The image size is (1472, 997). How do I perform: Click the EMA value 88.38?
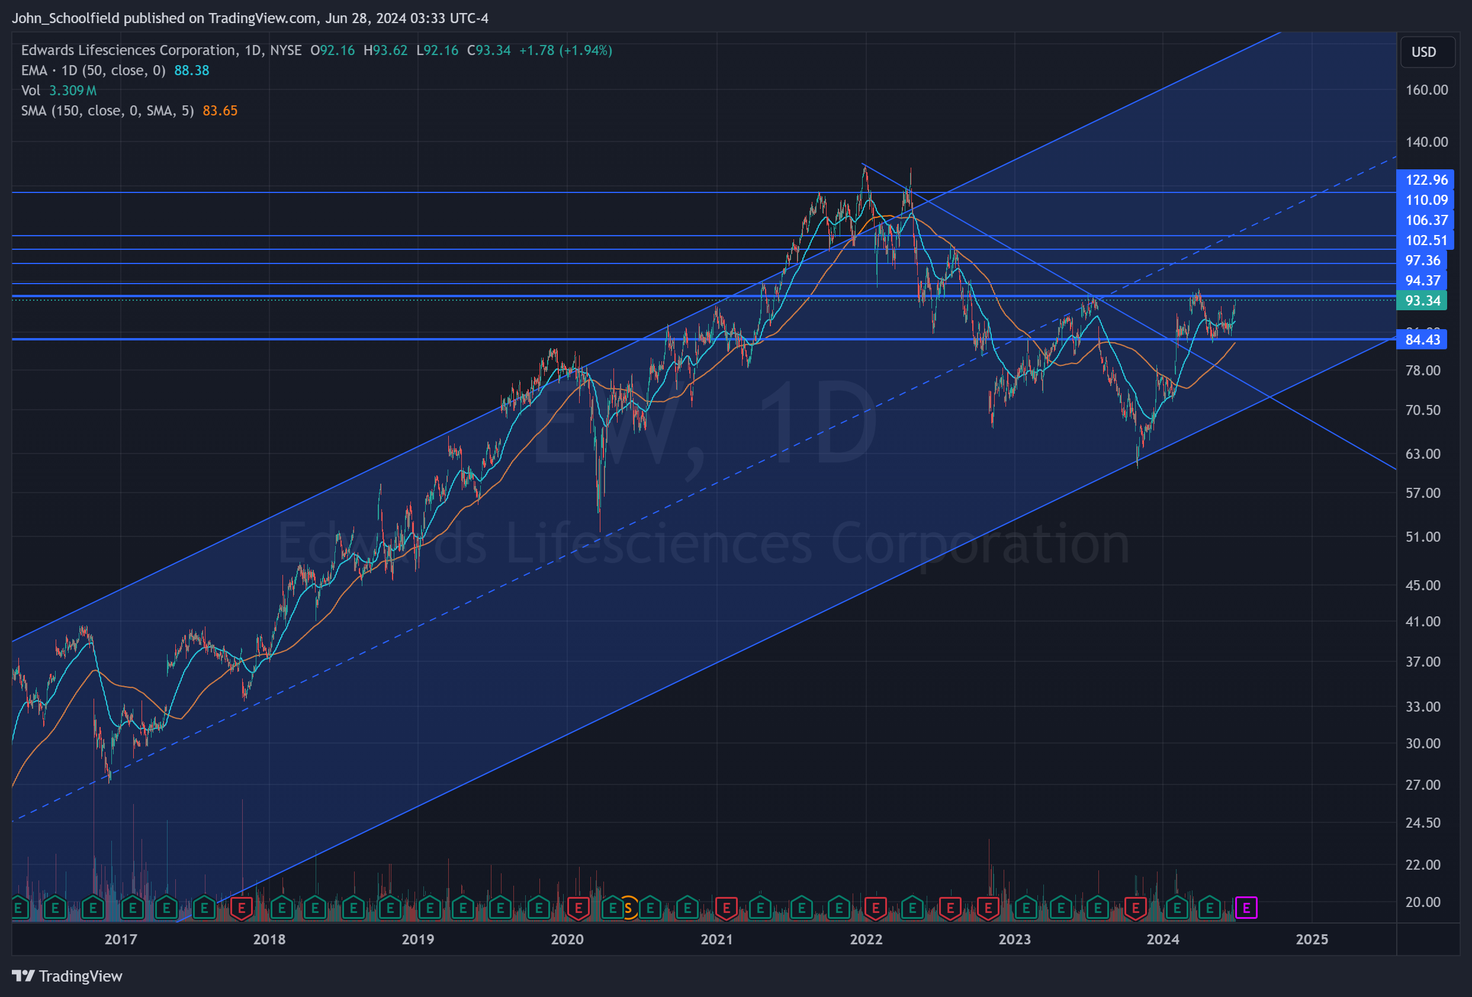coord(192,70)
